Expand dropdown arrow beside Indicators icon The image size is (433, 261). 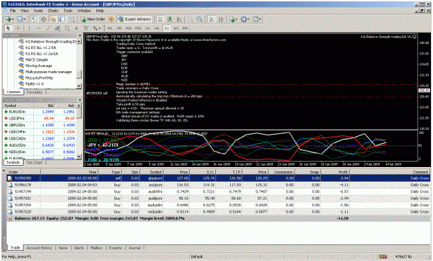(x=237, y=19)
